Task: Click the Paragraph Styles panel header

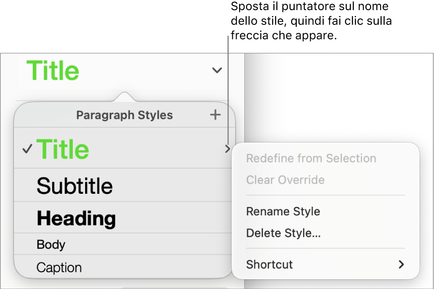Action: [x=125, y=115]
